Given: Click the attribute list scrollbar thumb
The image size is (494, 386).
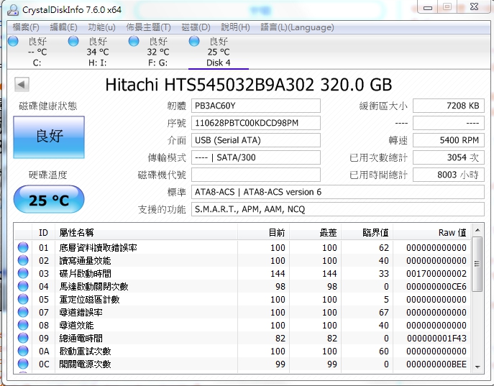Looking at the screenshot, I should coord(477,264).
